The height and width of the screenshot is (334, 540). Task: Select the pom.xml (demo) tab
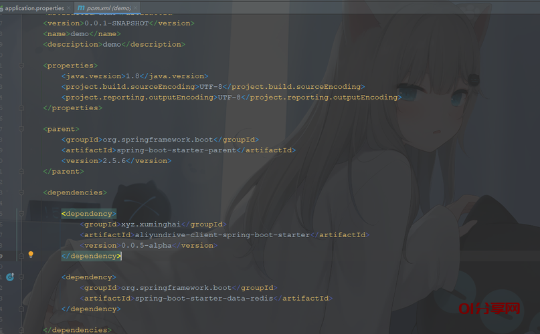107,7
